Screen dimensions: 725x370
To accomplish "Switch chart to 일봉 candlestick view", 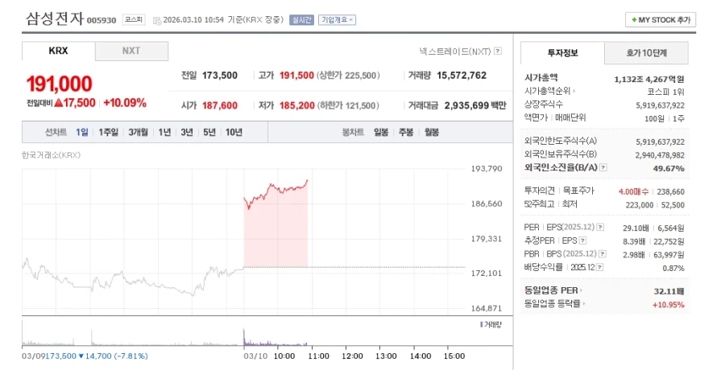I will pyautogui.click(x=381, y=132).
